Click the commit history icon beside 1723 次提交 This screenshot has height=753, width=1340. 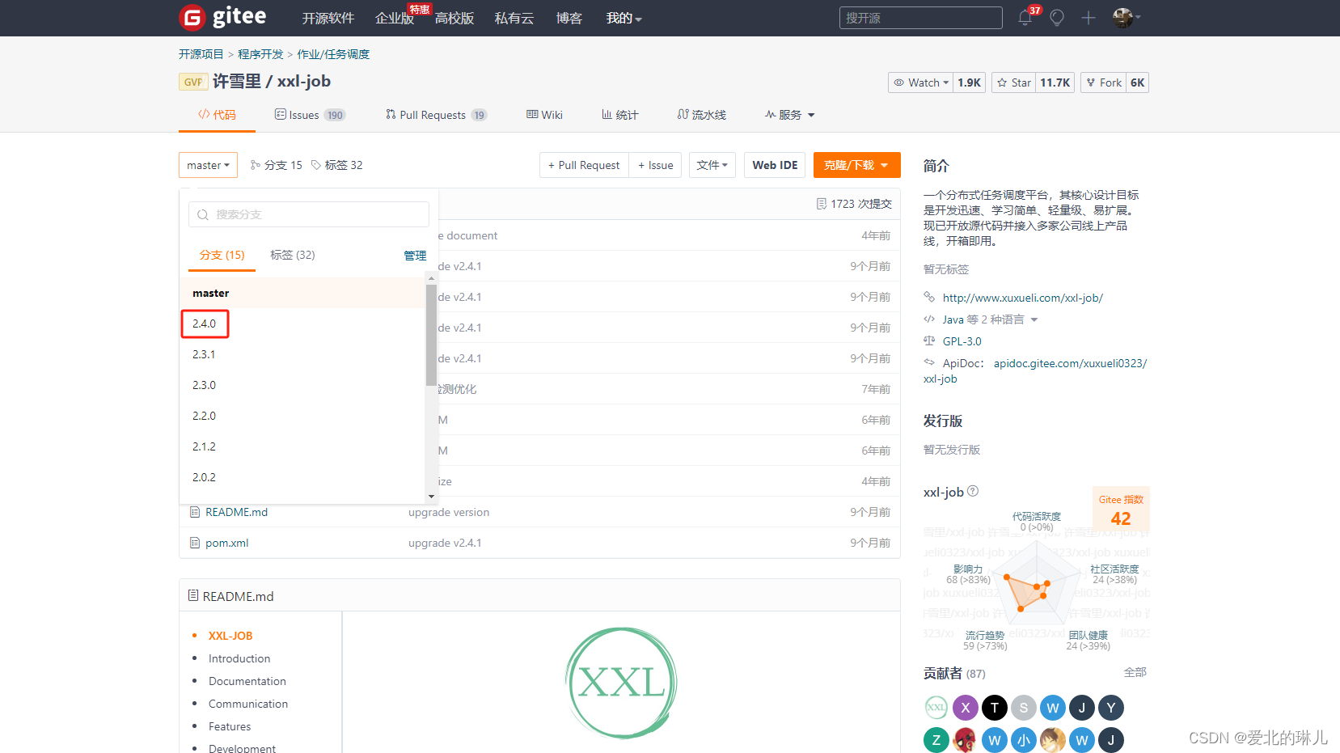822,204
